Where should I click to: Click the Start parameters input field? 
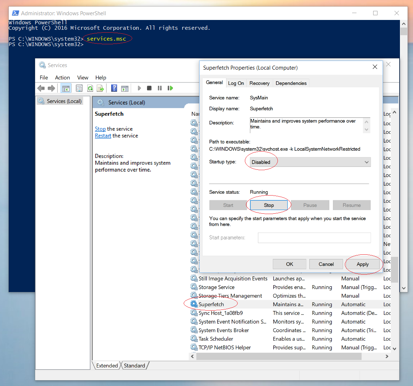314,238
